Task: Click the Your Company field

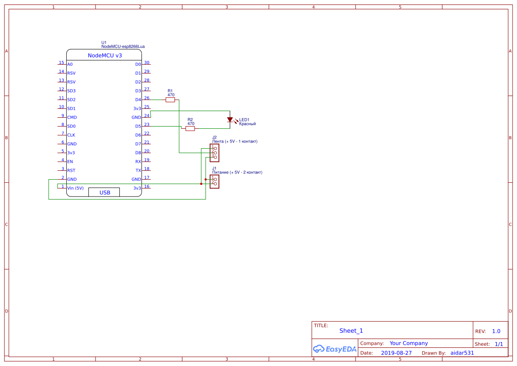Action: point(409,343)
